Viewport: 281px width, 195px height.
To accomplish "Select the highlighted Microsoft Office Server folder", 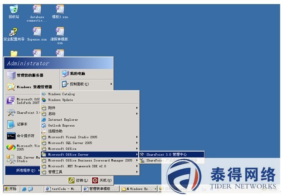I will (90, 155).
